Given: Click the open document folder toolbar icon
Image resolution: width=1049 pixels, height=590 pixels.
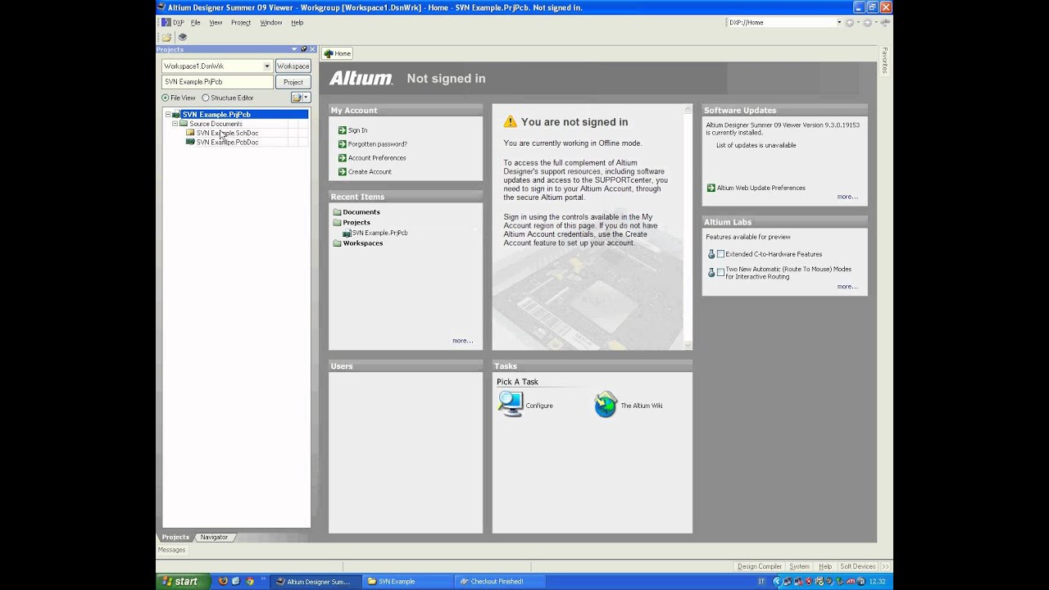Looking at the screenshot, I should click(167, 37).
